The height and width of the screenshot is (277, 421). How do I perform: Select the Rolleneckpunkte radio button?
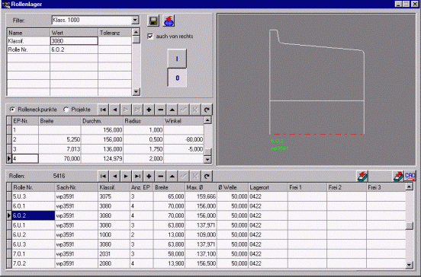point(12,110)
